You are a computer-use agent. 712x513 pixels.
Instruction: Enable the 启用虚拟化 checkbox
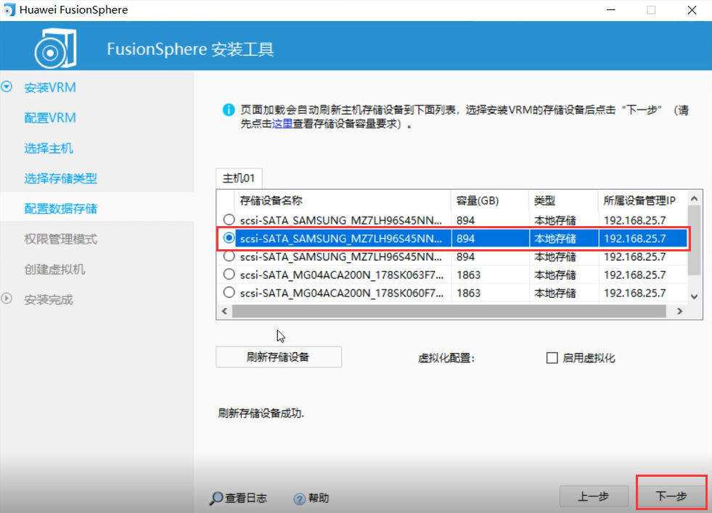coord(552,358)
